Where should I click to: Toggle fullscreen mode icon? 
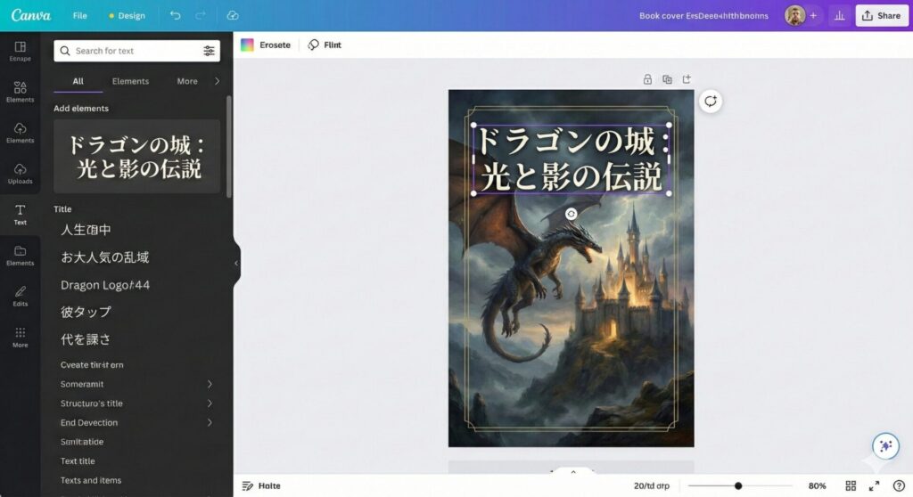tap(874, 485)
